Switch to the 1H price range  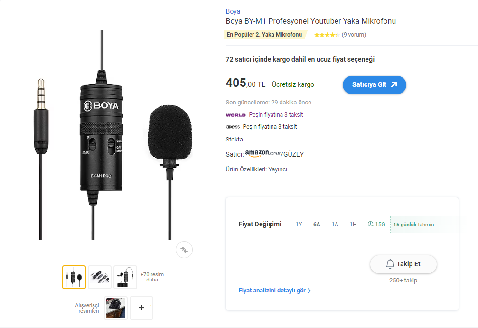click(x=353, y=225)
